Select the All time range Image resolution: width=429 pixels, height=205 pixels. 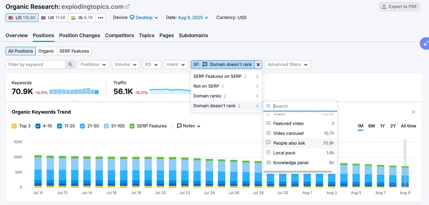(408, 126)
